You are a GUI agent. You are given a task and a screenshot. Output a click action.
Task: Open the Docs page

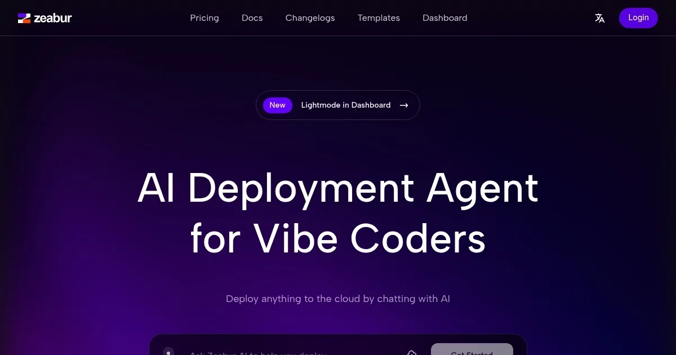tap(252, 17)
